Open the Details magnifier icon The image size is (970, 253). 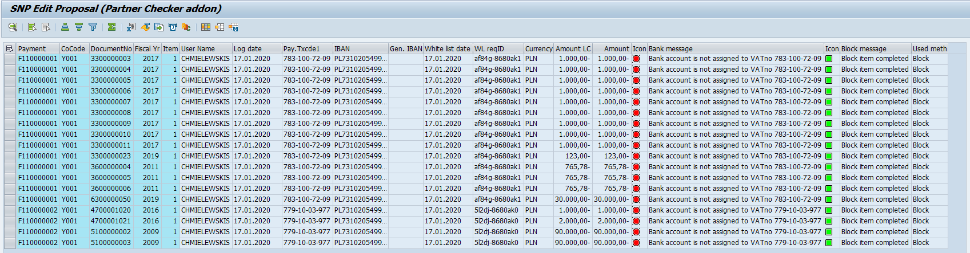coord(13,27)
